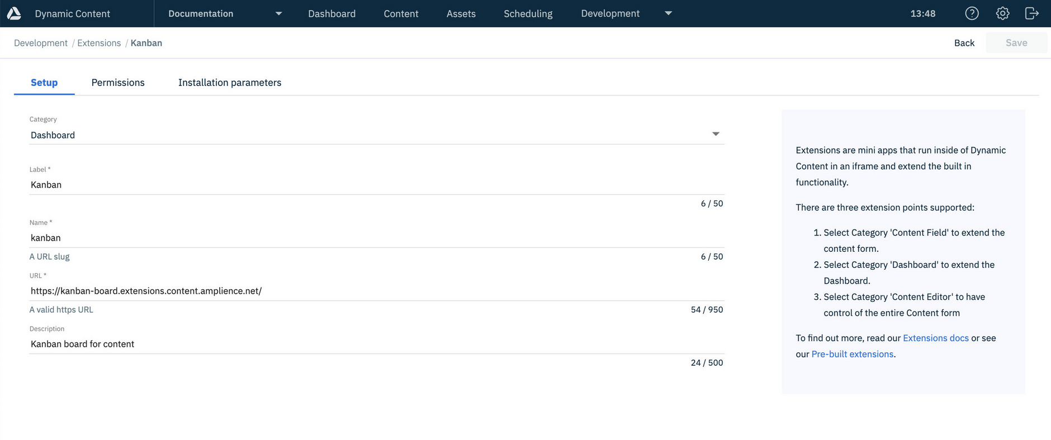Expand the Documentation hub dropdown

click(278, 13)
